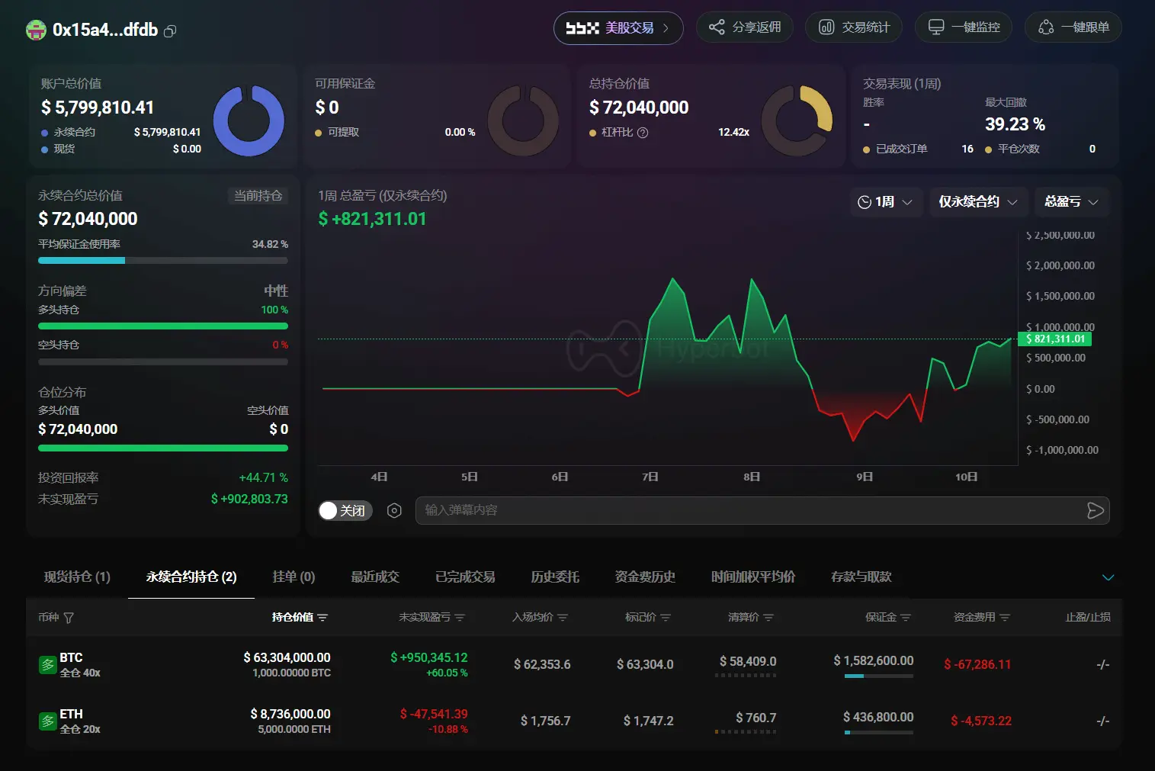This screenshot has height=771, width=1155.
Task: Open 交易统计 statistics button
Action: point(854,27)
